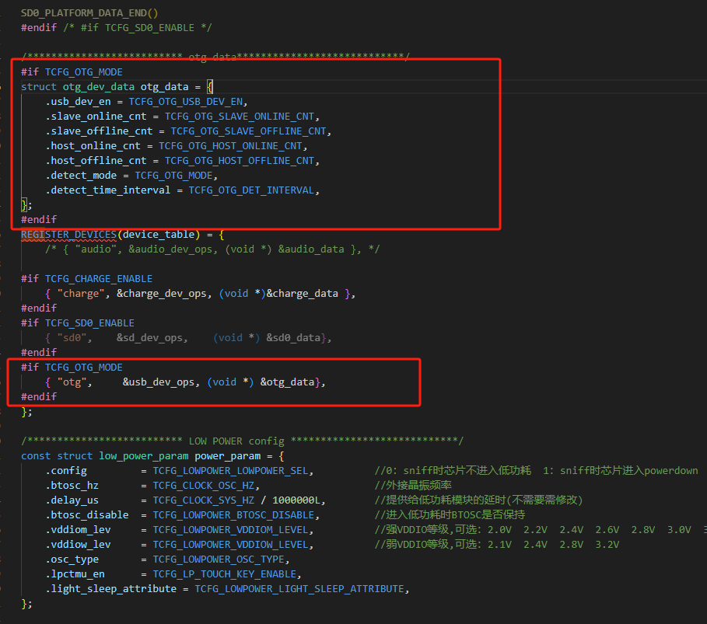The image size is (707, 624).
Task: Select the "otg" string literal
Action: coord(72,382)
